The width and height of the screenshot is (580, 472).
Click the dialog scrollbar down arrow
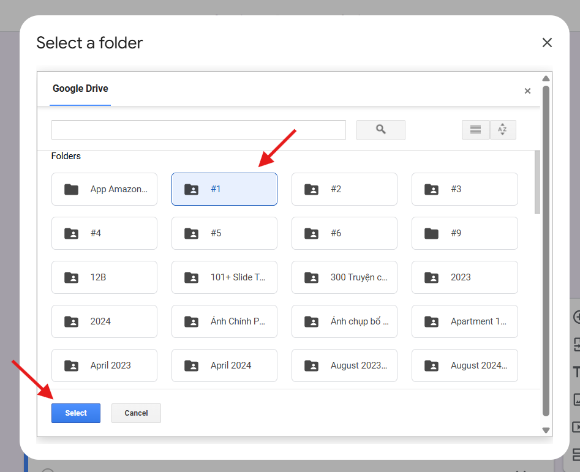click(546, 430)
